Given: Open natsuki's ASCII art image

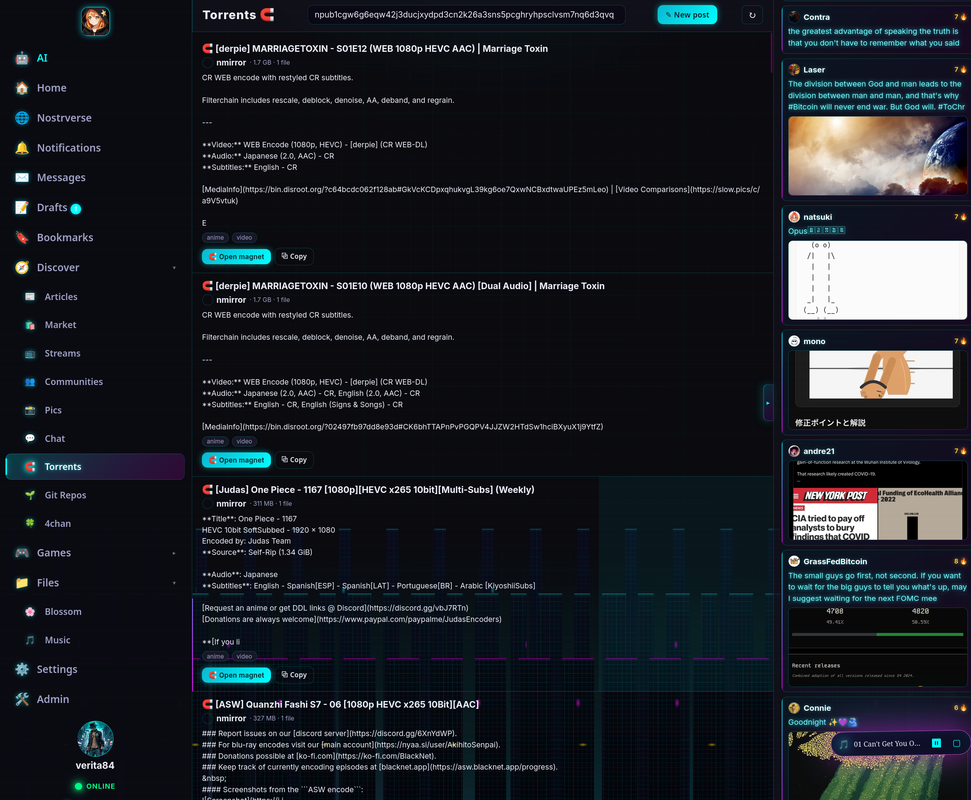Looking at the screenshot, I should coord(877,280).
